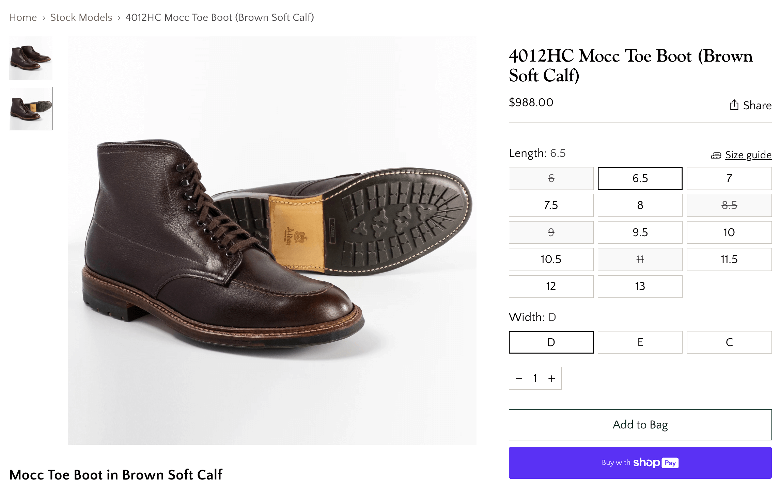Open the Size guide link
Screen dimensions: 780x488
(x=748, y=155)
